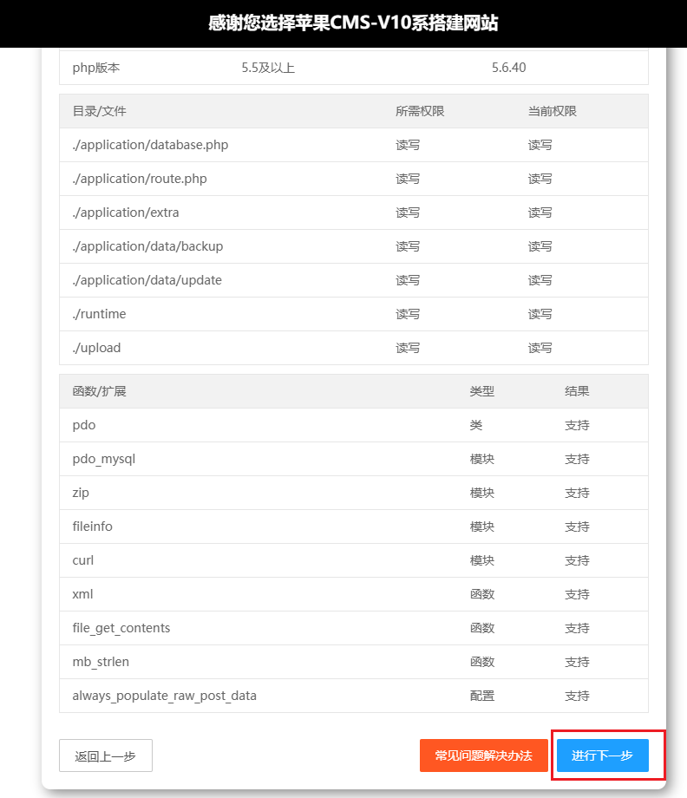Select the fileinfo extension name
The height and width of the screenshot is (798, 687).
click(92, 527)
